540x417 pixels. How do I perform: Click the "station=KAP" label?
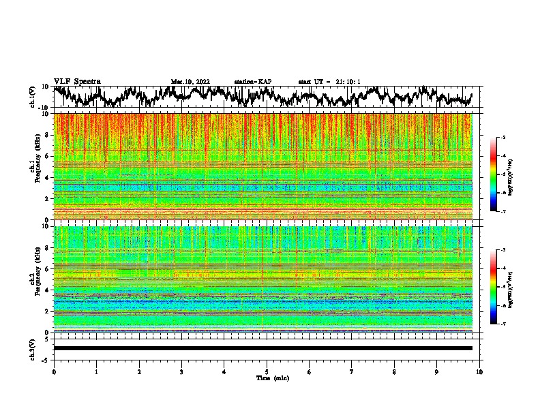click(x=253, y=82)
